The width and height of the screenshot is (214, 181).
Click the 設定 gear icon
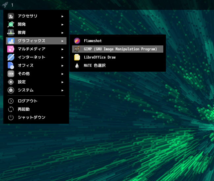click(11, 82)
